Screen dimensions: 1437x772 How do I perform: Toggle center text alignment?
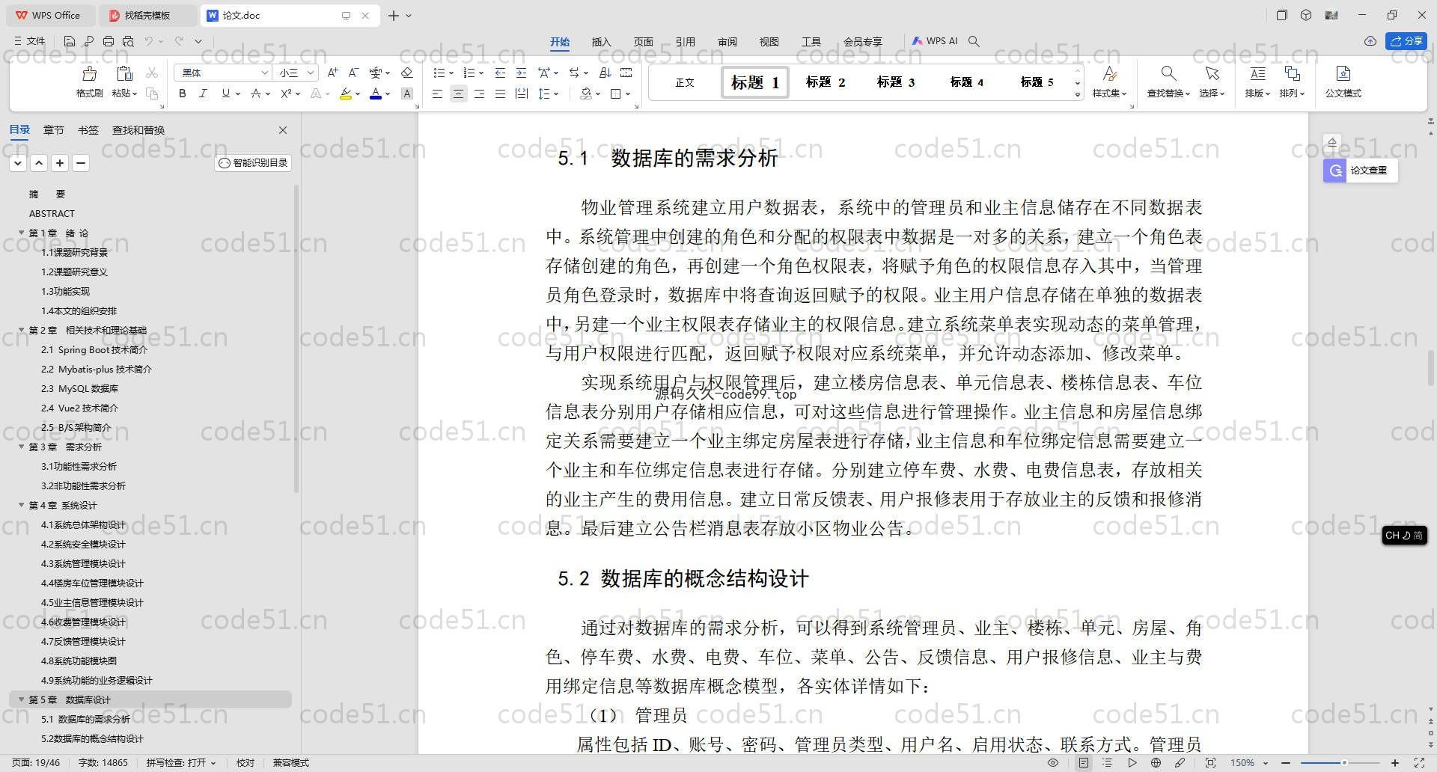tap(458, 94)
